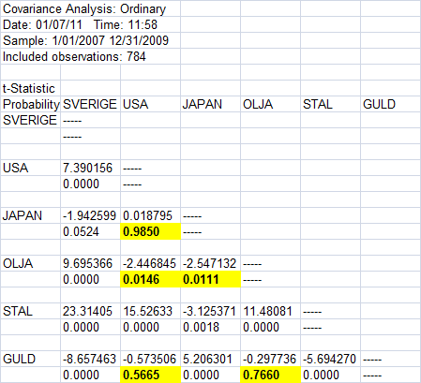Screen dimensions: 421x383
Task: Select the -8.657463 cell in GULD row
Action: 90,359
